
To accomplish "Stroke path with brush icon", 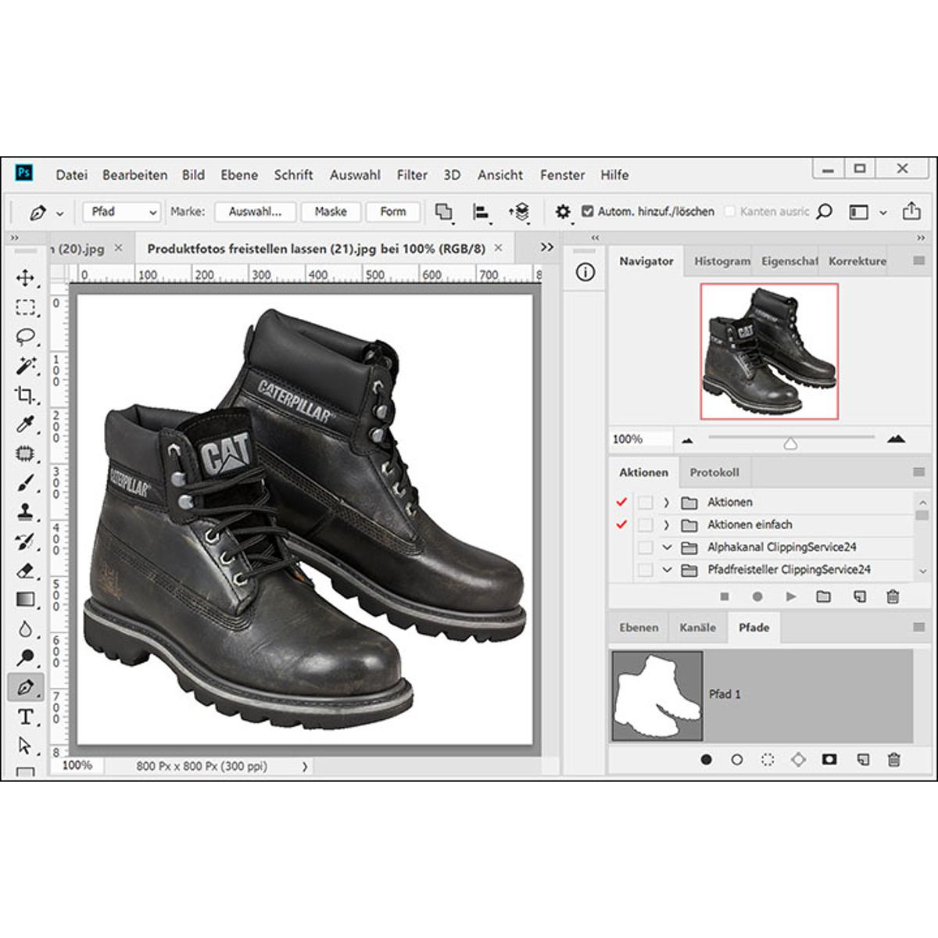I will click(736, 760).
